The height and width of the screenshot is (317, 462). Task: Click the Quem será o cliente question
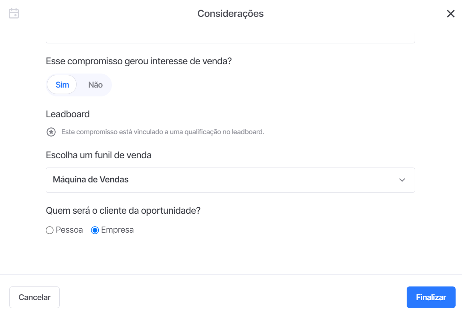123,211
